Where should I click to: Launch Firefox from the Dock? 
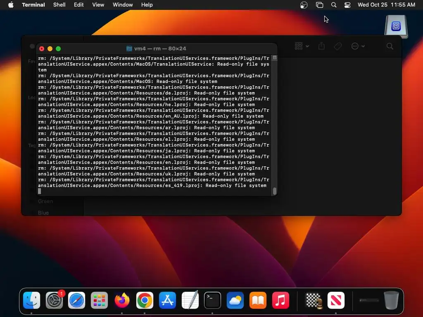pos(122,300)
